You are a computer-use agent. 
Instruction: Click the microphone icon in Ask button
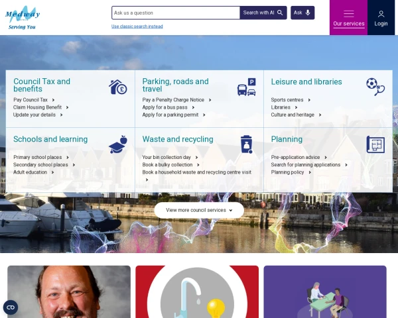(x=308, y=13)
